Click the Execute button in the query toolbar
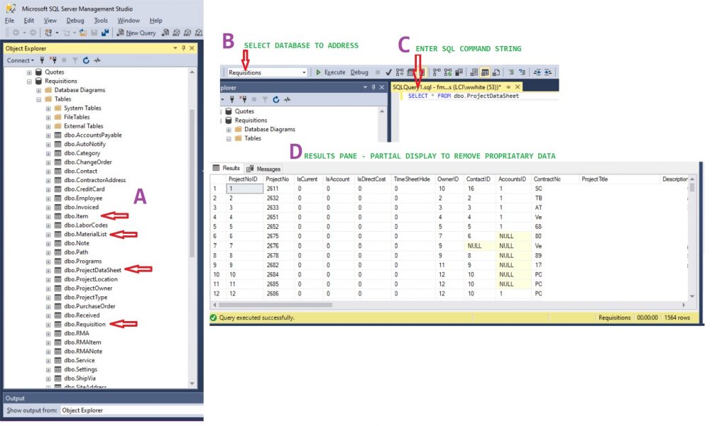Image resolution: width=727 pixels, height=426 pixels. pos(330,72)
